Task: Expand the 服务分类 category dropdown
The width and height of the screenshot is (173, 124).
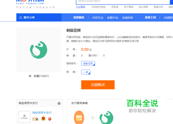Action: pos(39,18)
